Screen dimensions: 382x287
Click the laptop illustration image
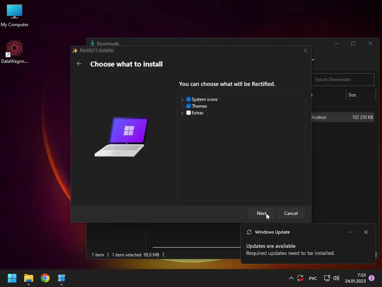pyautogui.click(x=121, y=137)
